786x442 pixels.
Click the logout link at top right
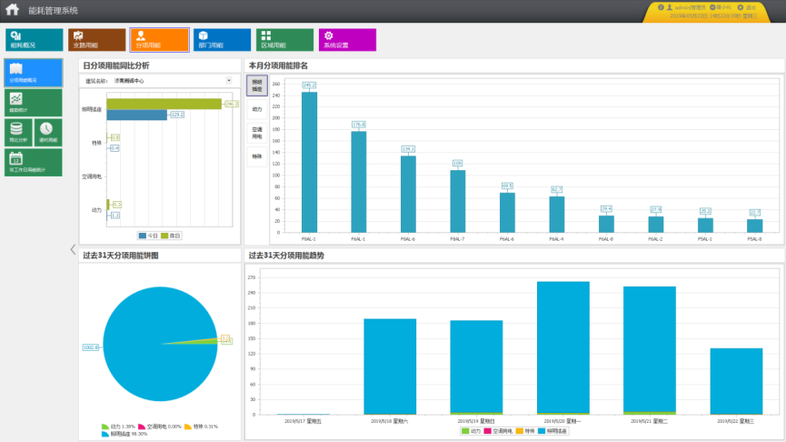coord(746,6)
